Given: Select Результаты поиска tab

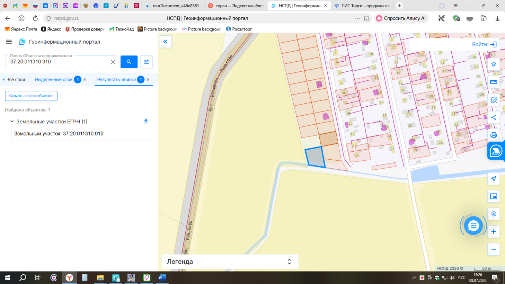Looking at the screenshot, I should click(x=116, y=80).
